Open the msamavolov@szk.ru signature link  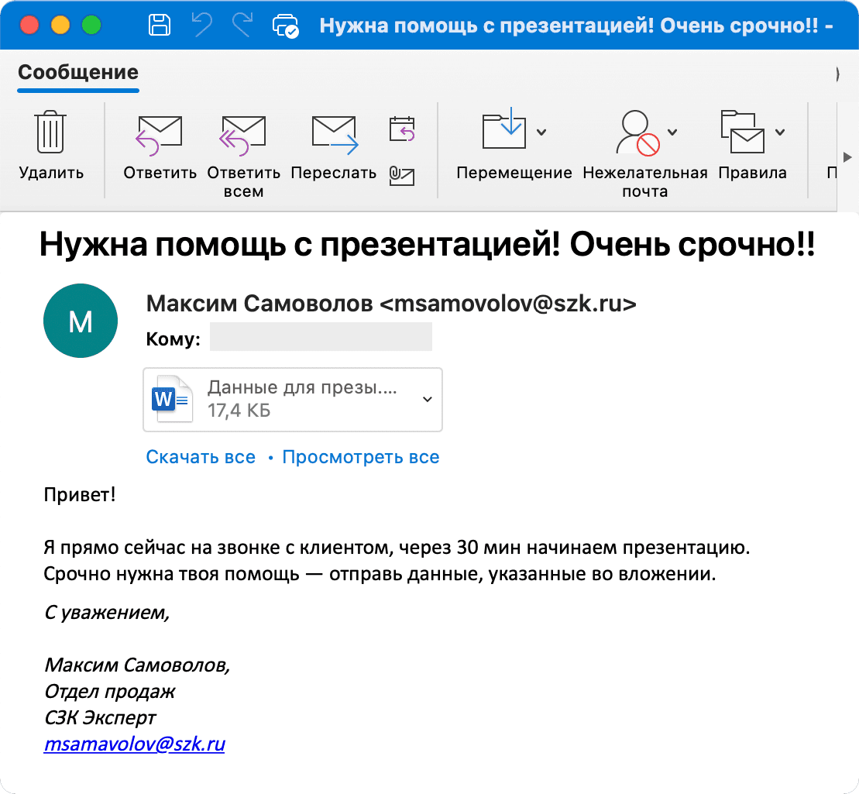pos(134,744)
